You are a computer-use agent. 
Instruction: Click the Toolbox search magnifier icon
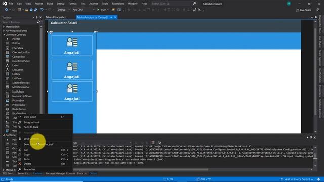(38, 22)
